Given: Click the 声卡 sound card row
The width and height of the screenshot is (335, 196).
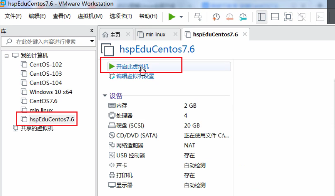Looking at the screenshot, I should pyautogui.click(x=169, y=165).
